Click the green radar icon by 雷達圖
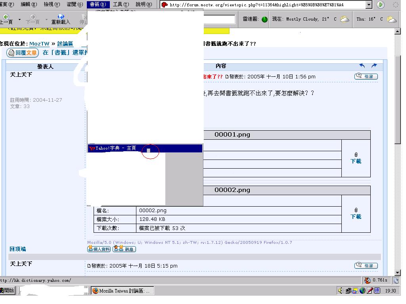The height and width of the screenshot is (304, 406). coord(264,19)
